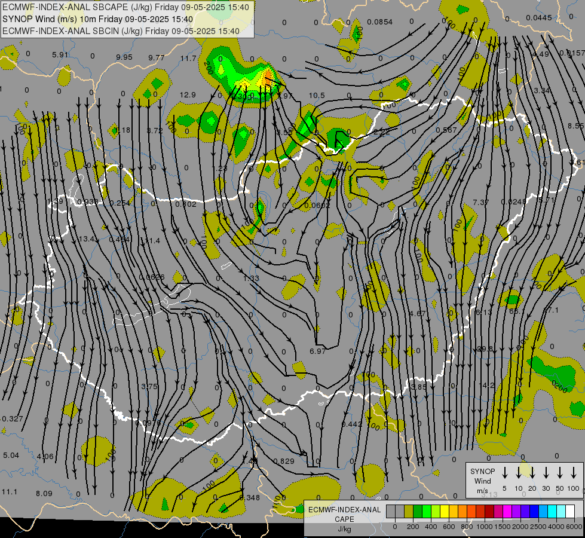Viewport: 585px width, 538px height.
Task: Click the map value 9.77
Action: (157, 57)
